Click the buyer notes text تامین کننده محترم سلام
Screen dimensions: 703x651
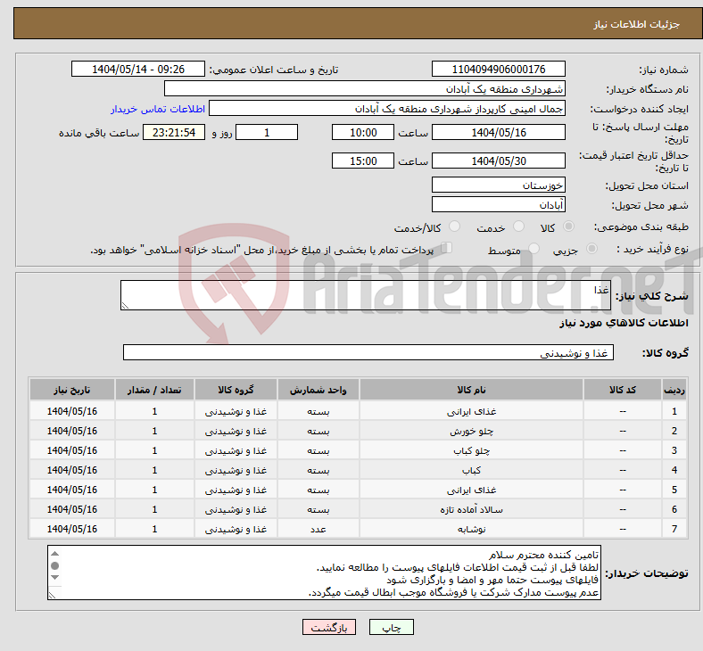(x=543, y=555)
